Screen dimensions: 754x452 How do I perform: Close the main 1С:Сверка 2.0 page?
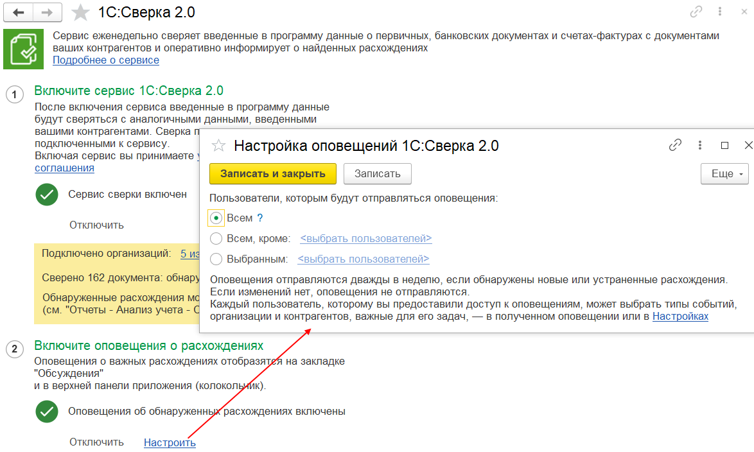pos(744,12)
